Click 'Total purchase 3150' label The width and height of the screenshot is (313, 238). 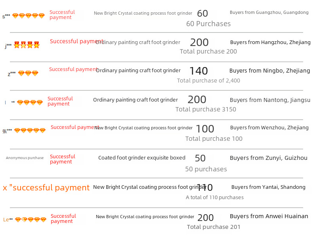tap(206, 109)
